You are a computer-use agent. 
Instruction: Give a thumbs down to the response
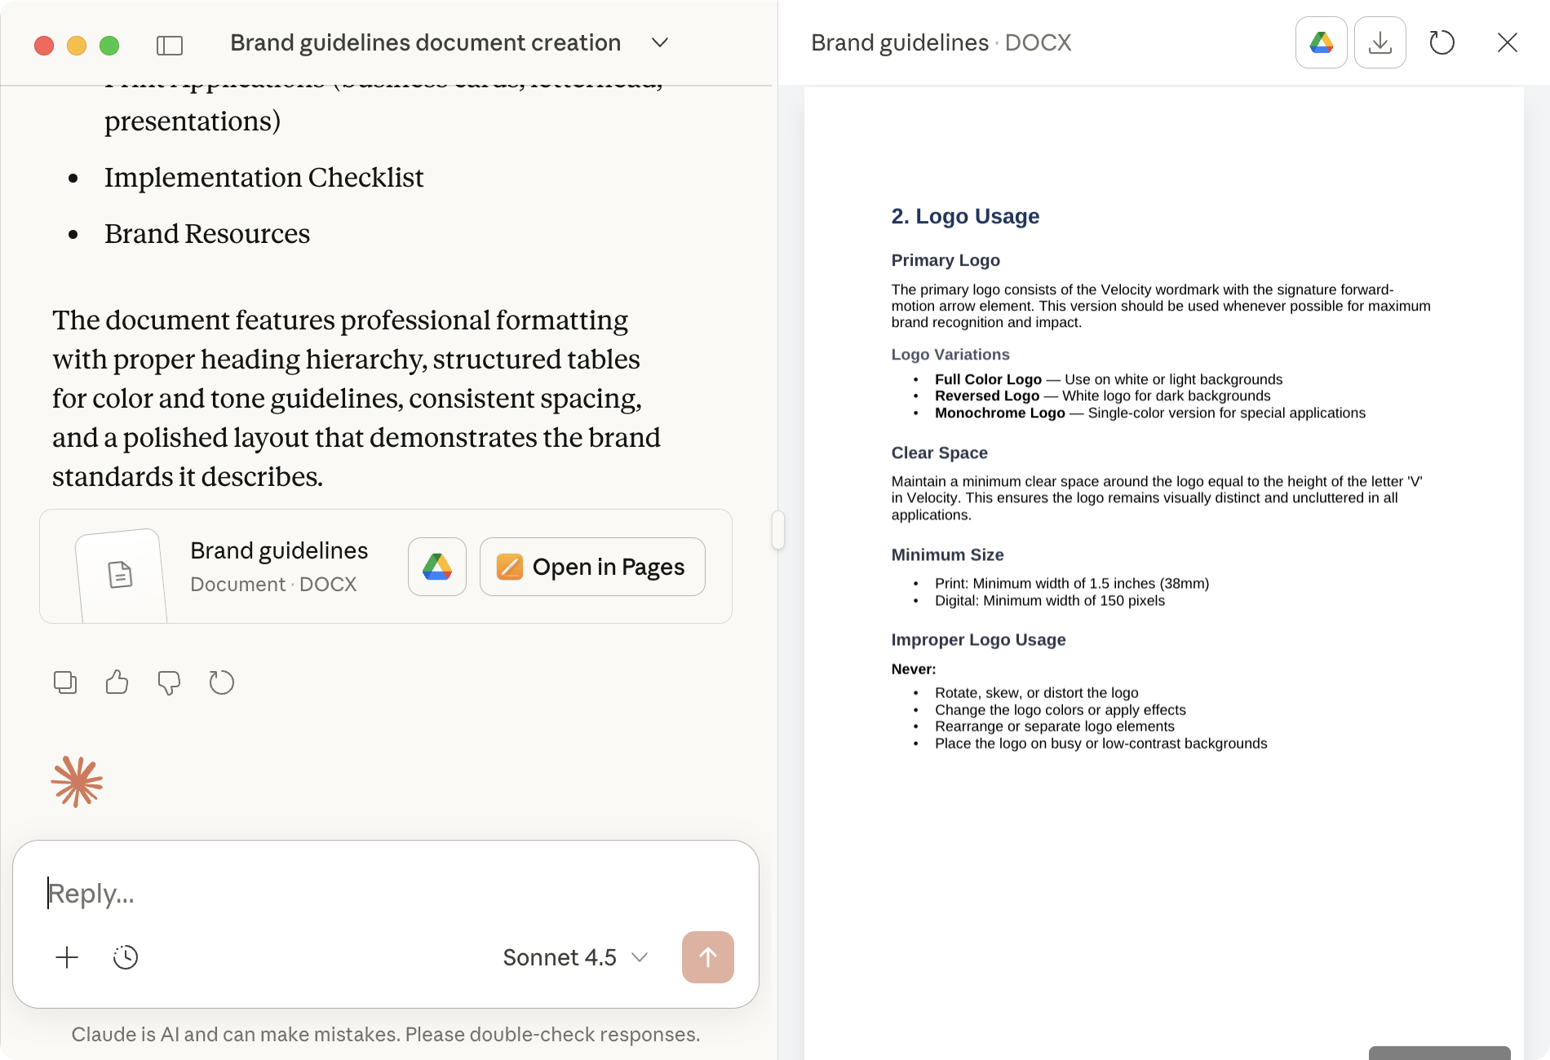pos(169,682)
